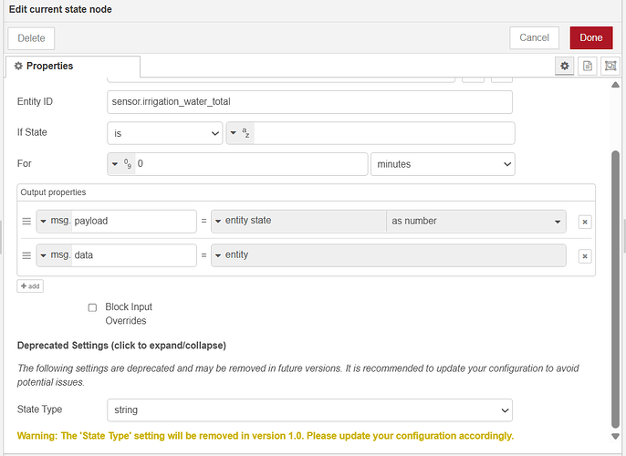
Task: Open node appearance settings icon
Action: [x=609, y=66]
